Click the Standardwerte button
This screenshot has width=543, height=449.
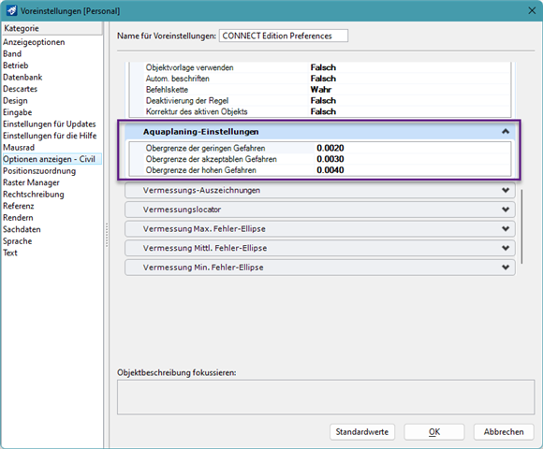362,432
